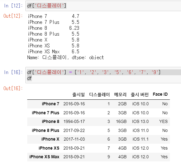Click the YES Face ID cell
Screen dimensions: 181x166
163,121
